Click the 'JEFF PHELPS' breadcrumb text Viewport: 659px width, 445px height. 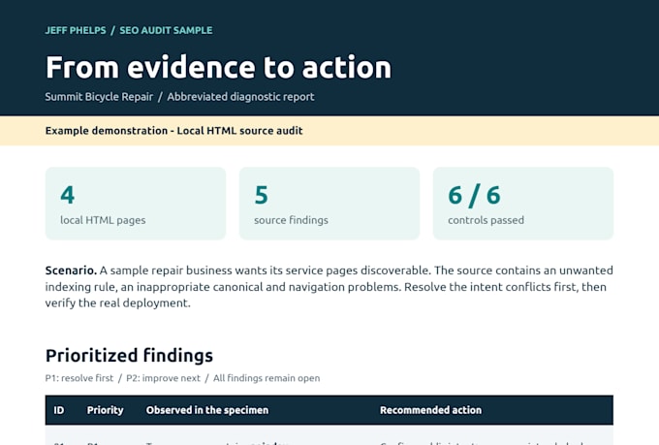[76, 30]
